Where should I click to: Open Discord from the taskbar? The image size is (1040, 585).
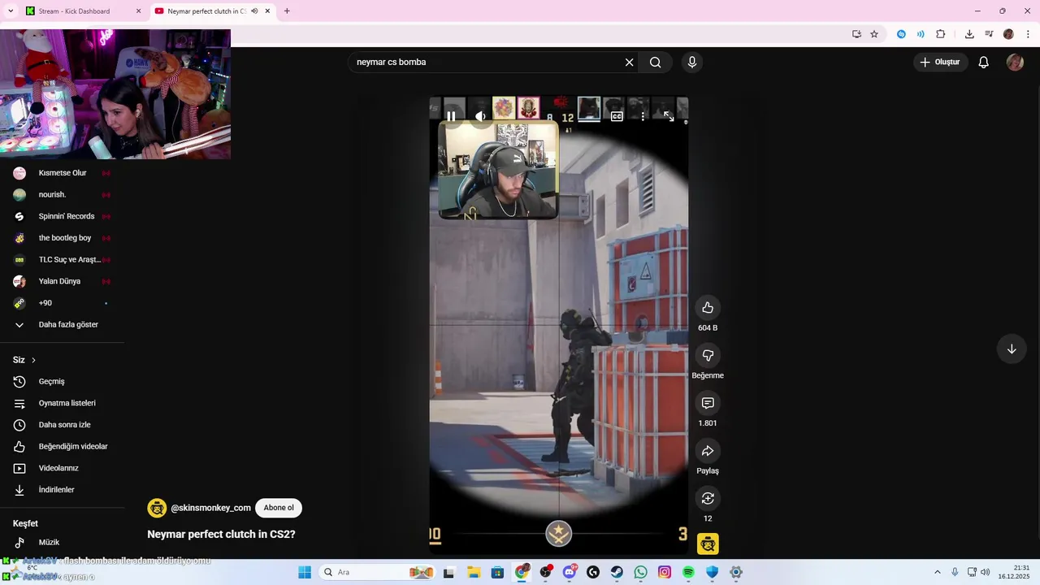coord(570,572)
